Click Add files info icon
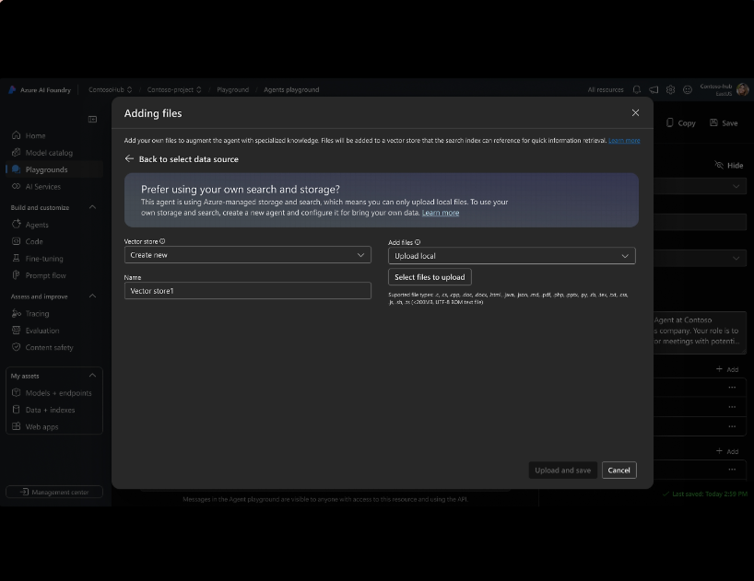The height and width of the screenshot is (581, 754). 418,242
